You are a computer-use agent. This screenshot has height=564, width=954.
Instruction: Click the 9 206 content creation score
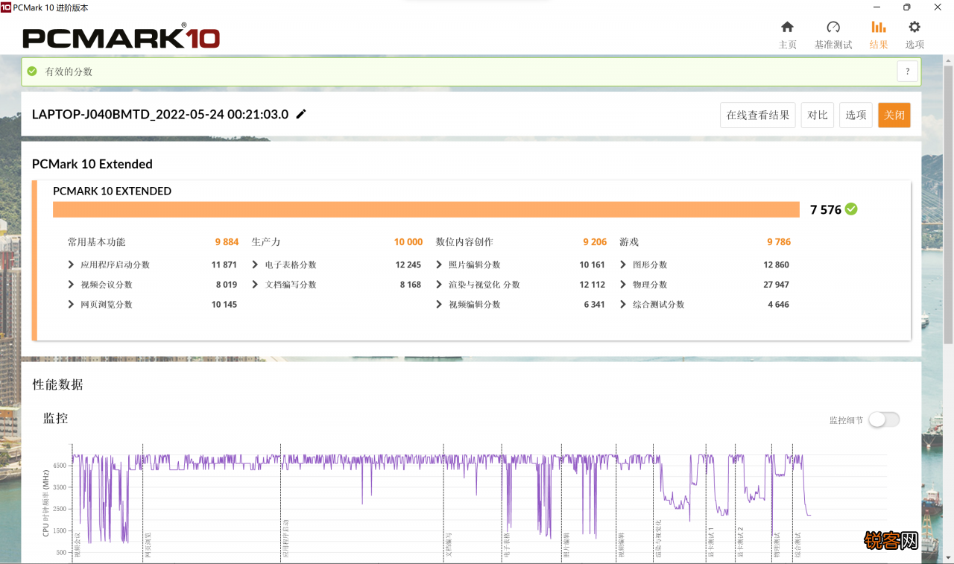(x=595, y=242)
